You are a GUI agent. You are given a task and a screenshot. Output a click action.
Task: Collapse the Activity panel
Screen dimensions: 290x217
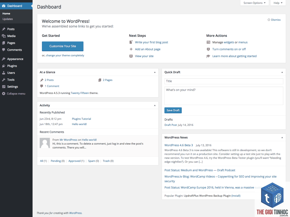tap(155, 105)
